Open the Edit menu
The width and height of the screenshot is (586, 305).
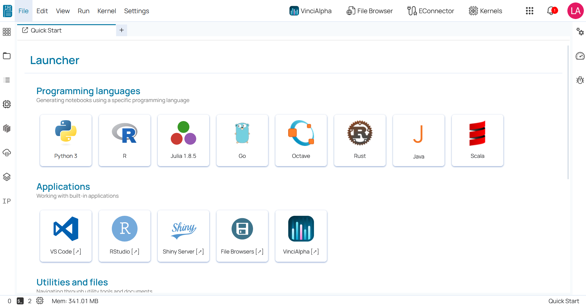point(42,11)
